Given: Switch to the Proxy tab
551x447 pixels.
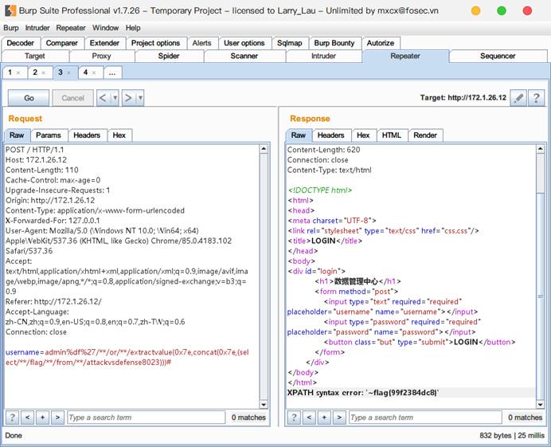Looking at the screenshot, I should [102, 56].
